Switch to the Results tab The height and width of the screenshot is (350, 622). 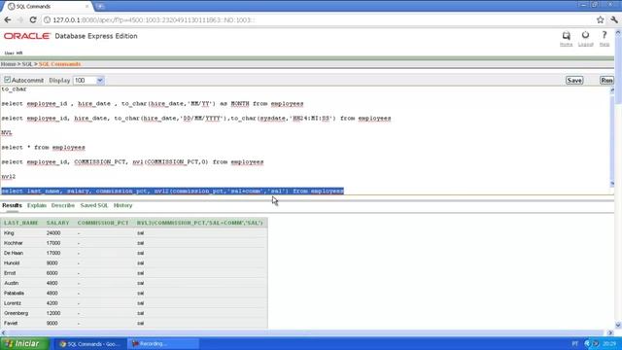click(12, 205)
